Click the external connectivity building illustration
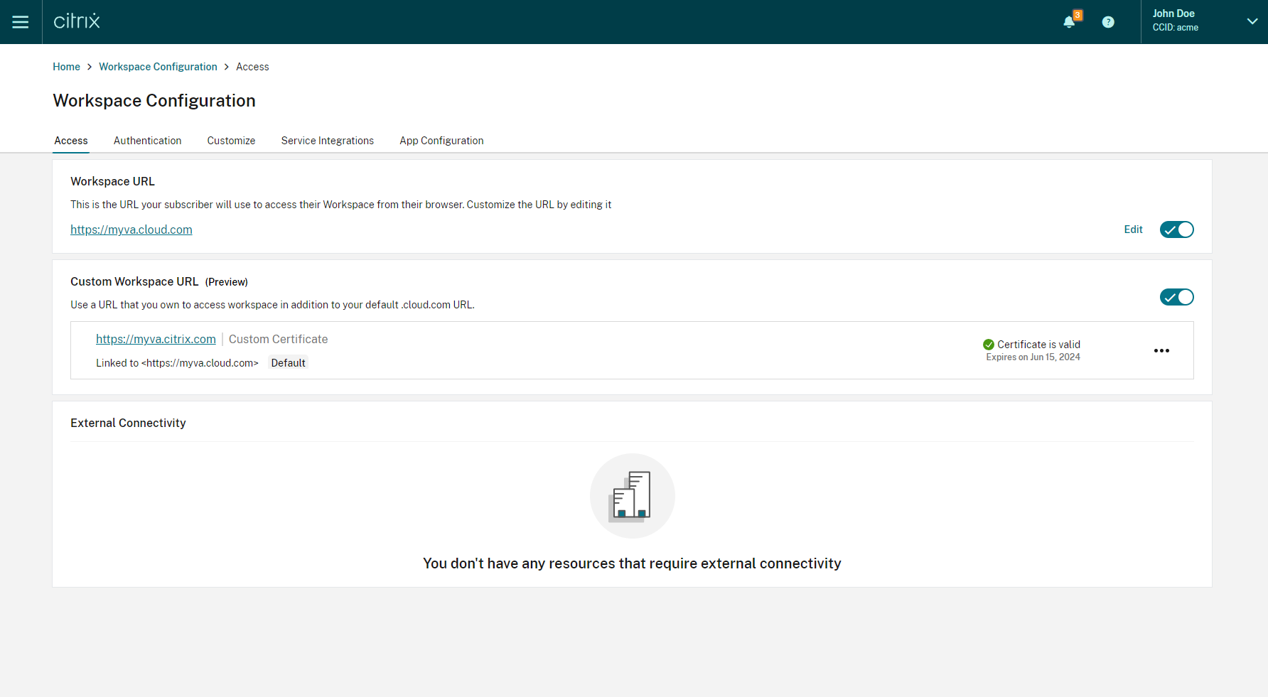 click(632, 496)
